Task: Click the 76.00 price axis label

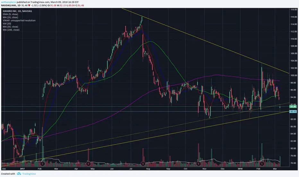Action: click(294, 163)
